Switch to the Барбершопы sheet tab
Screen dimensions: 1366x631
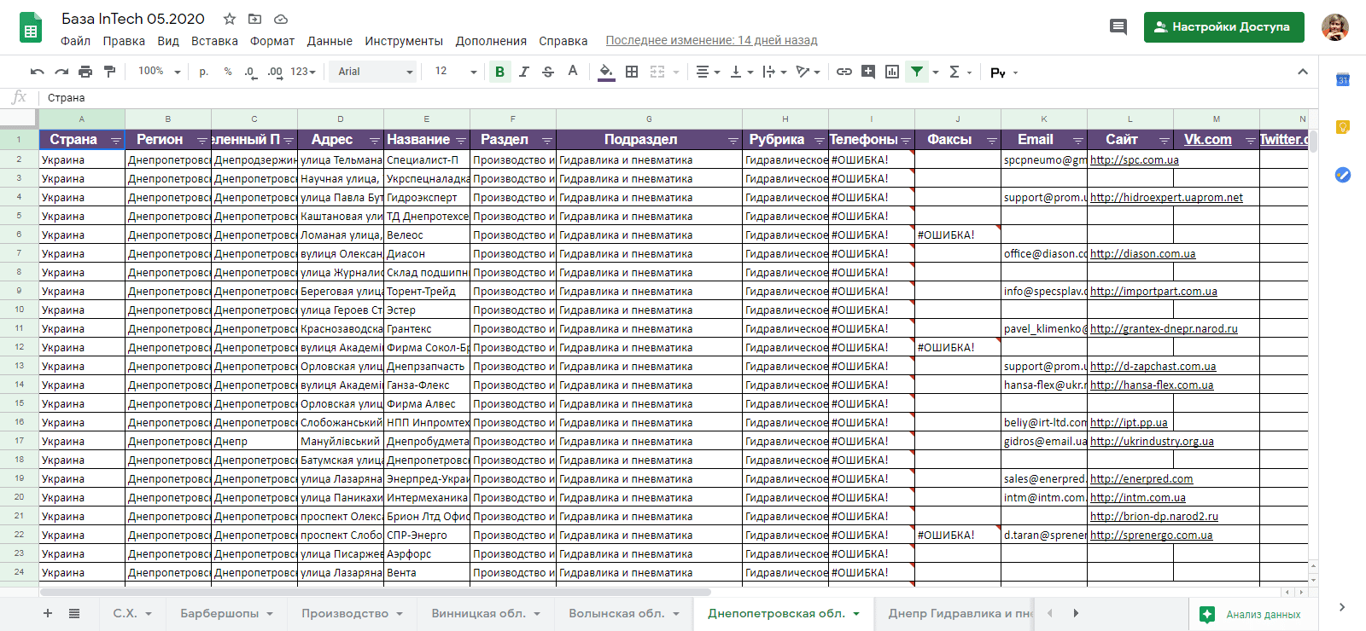pyautogui.click(x=227, y=613)
